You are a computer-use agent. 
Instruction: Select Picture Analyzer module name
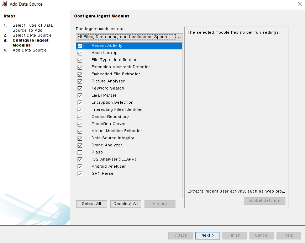[108, 81]
